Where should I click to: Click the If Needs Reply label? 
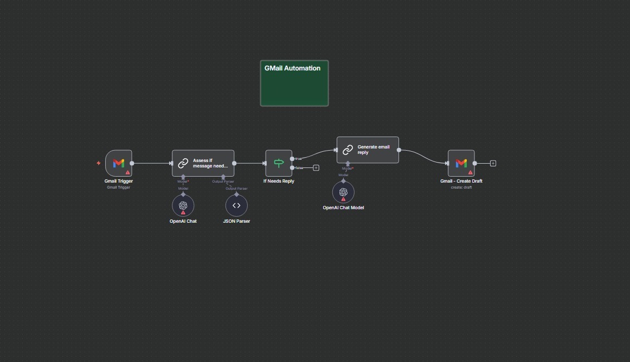click(279, 181)
